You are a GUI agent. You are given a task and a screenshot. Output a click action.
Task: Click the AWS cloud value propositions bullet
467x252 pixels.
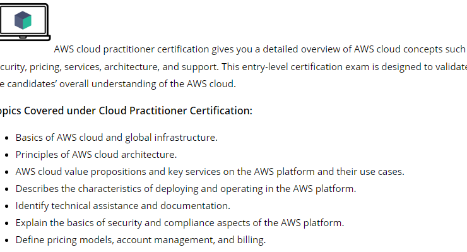tap(210, 172)
